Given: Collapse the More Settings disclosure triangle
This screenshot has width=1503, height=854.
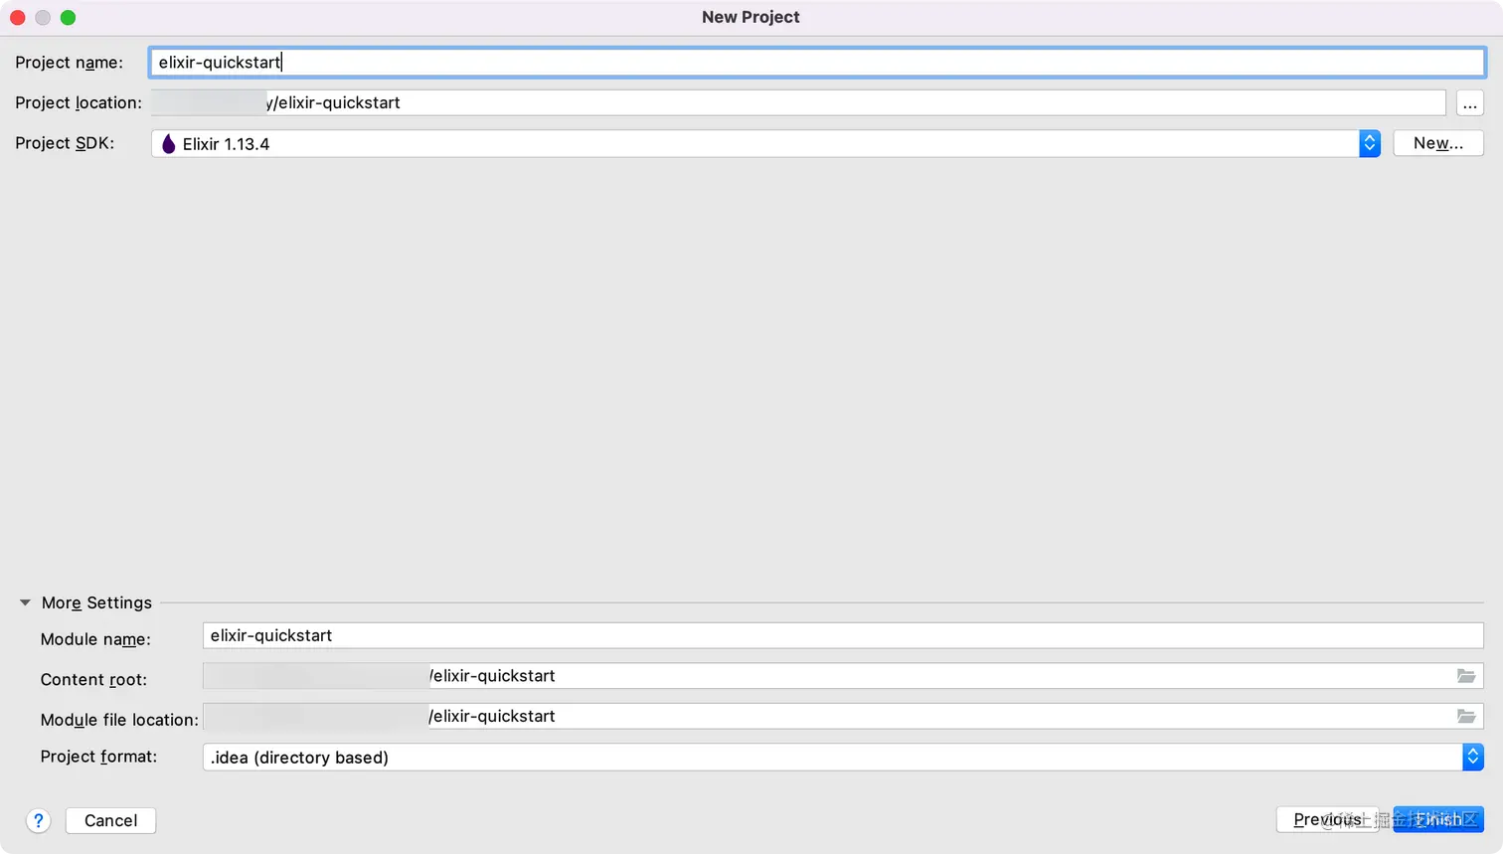Looking at the screenshot, I should [25, 602].
